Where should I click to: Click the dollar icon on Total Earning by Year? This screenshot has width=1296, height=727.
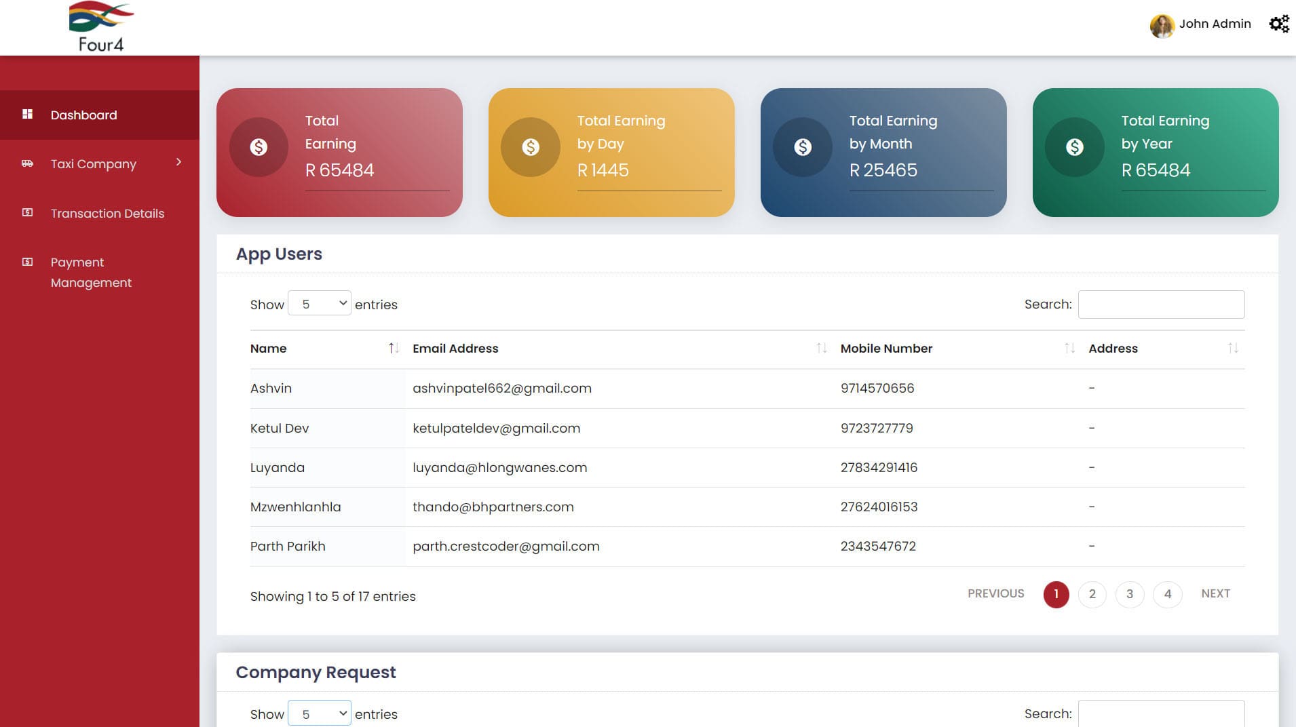point(1074,146)
